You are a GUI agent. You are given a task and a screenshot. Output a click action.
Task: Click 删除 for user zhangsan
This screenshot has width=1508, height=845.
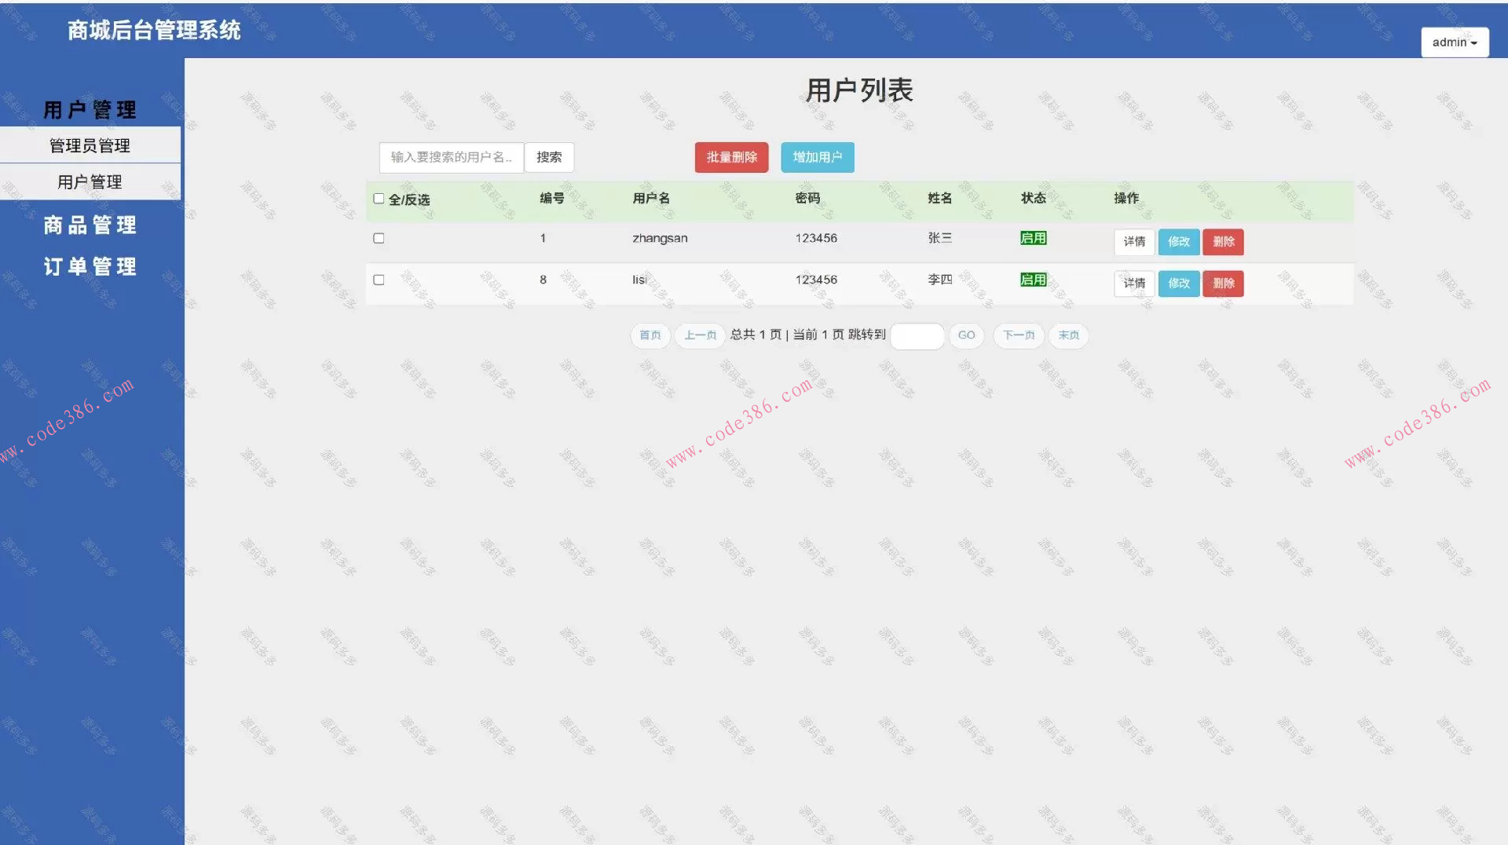(1223, 242)
